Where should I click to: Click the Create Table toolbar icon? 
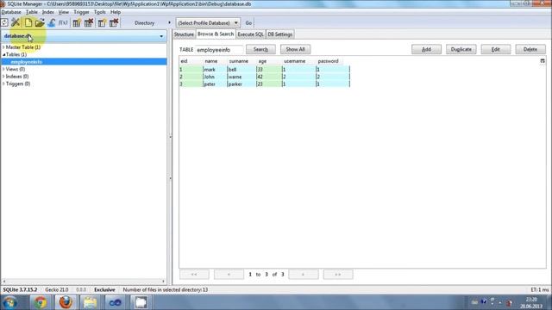(77, 23)
